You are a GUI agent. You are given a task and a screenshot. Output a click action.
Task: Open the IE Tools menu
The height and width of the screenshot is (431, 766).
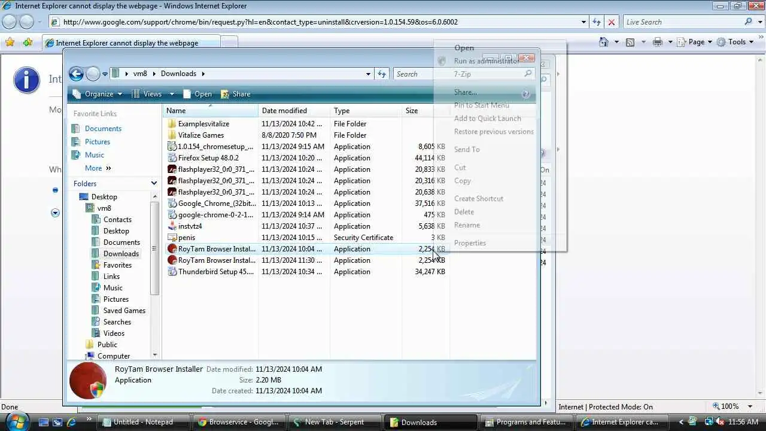(x=735, y=42)
